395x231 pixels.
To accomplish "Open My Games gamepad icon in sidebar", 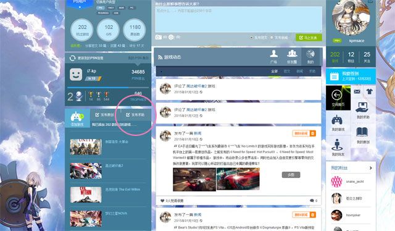I will pos(337,120).
